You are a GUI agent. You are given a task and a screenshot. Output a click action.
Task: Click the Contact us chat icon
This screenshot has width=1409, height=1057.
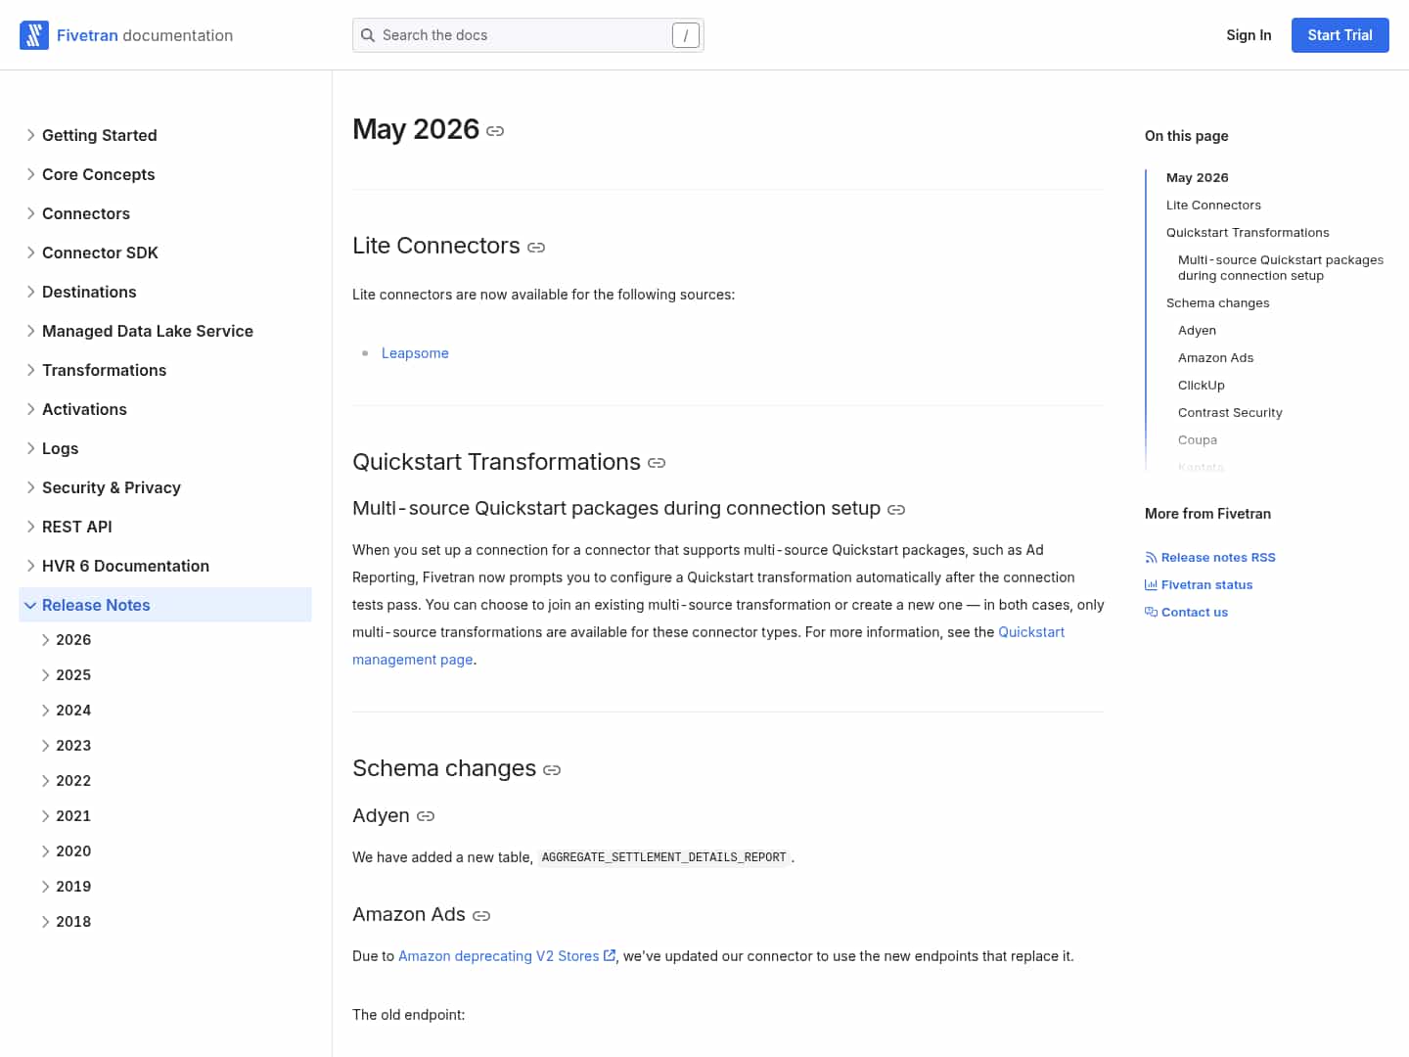click(1151, 613)
